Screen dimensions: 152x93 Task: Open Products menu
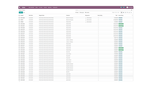click(x=45, y=7)
